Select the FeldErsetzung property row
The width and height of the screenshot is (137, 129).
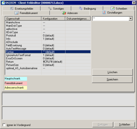click(x=48, y=45)
